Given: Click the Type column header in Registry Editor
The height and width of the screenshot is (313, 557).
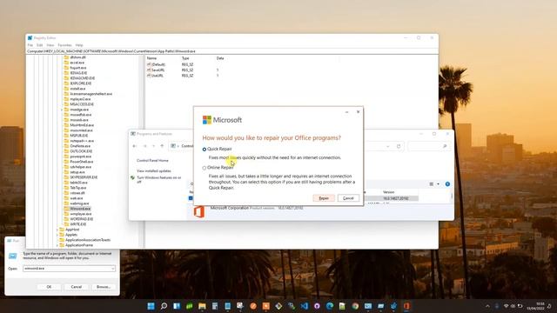Looking at the screenshot, I should pyautogui.click(x=185, y=58).
